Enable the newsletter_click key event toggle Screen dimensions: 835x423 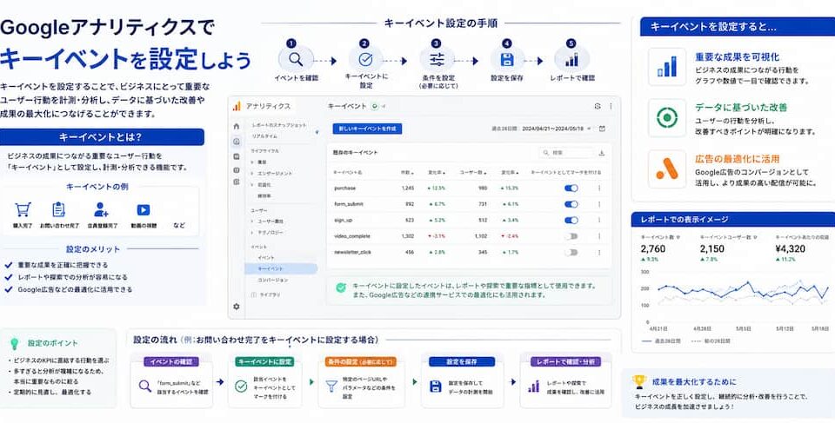571,253
